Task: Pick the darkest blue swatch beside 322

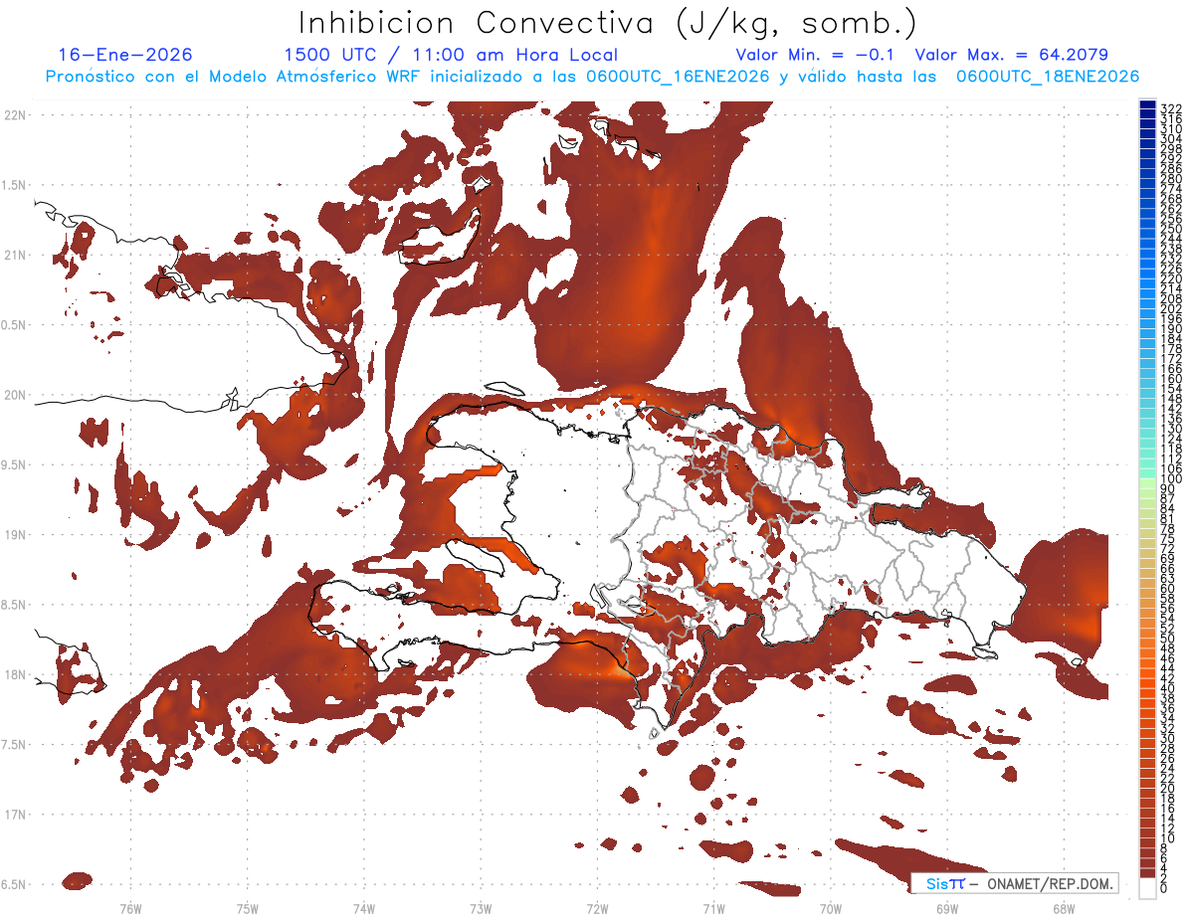Action: coord(1147,106)
